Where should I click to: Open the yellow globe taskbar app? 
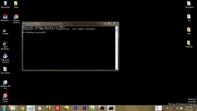pos(66,108)
